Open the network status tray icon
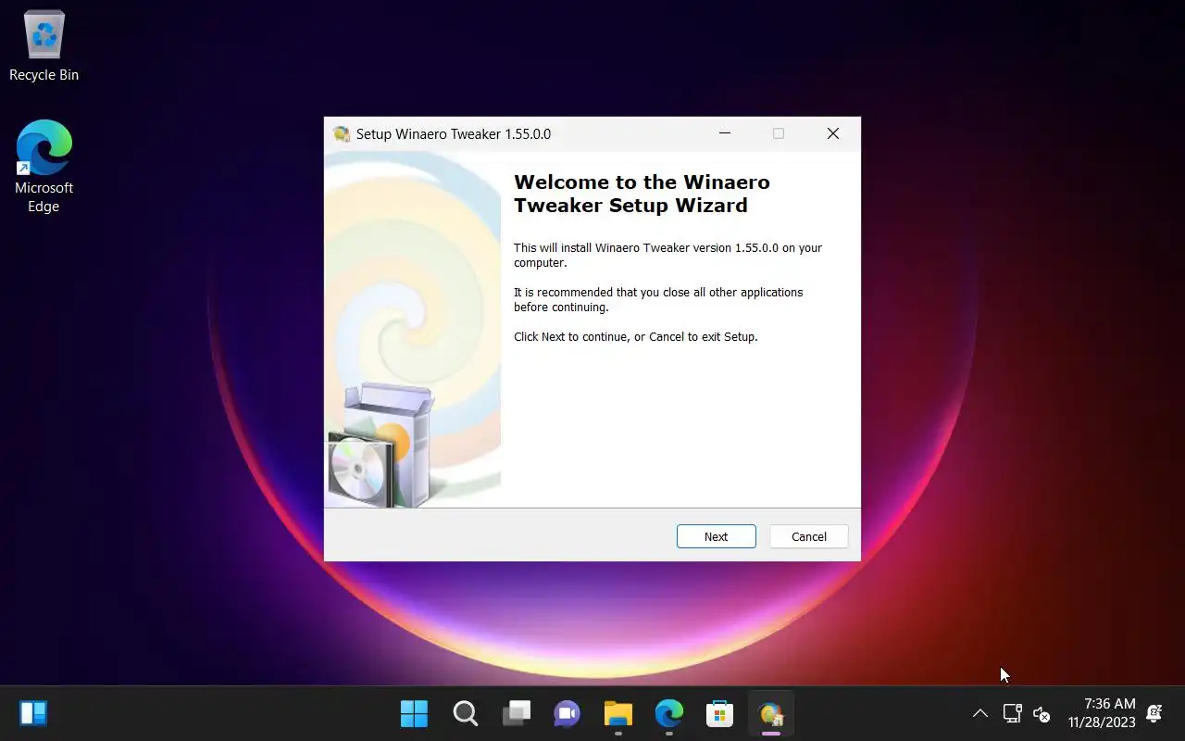 point(1012,714)
